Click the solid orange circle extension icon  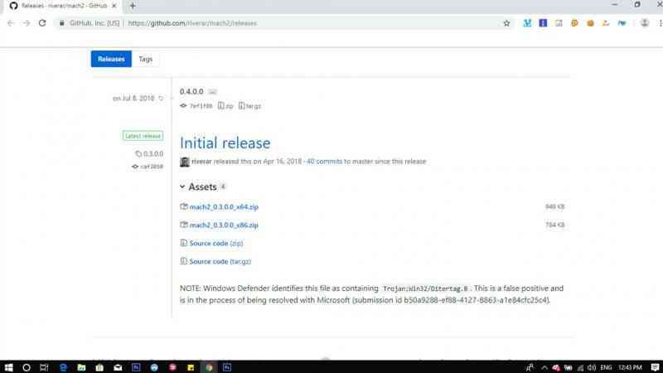[590, 23]
